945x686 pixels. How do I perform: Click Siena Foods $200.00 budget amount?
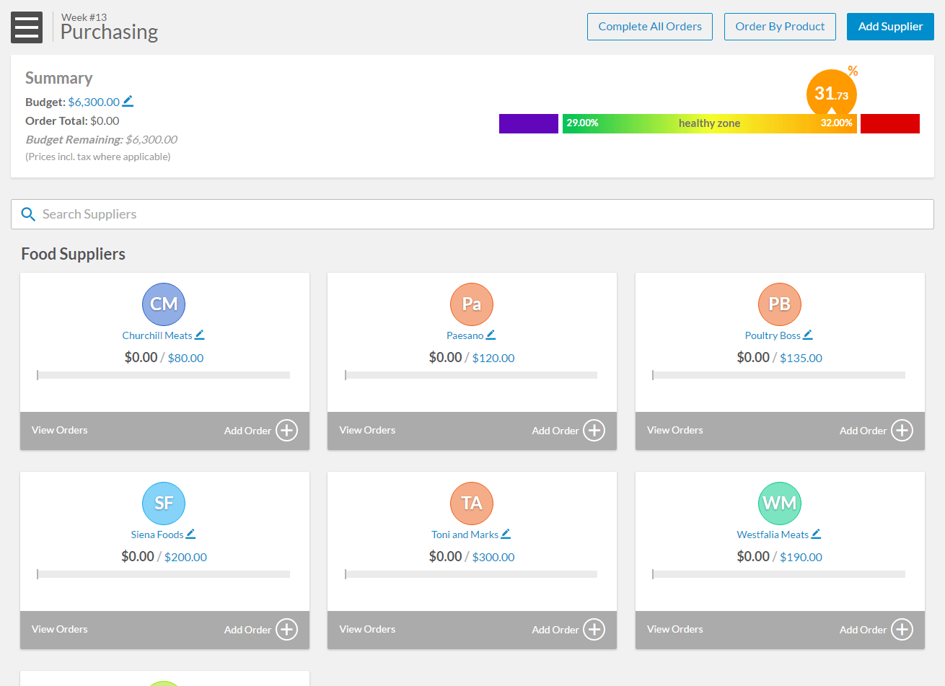(x=185, y=557)
